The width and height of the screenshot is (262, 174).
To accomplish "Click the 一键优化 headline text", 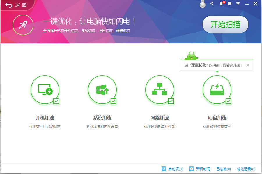I will pos(89,21).
